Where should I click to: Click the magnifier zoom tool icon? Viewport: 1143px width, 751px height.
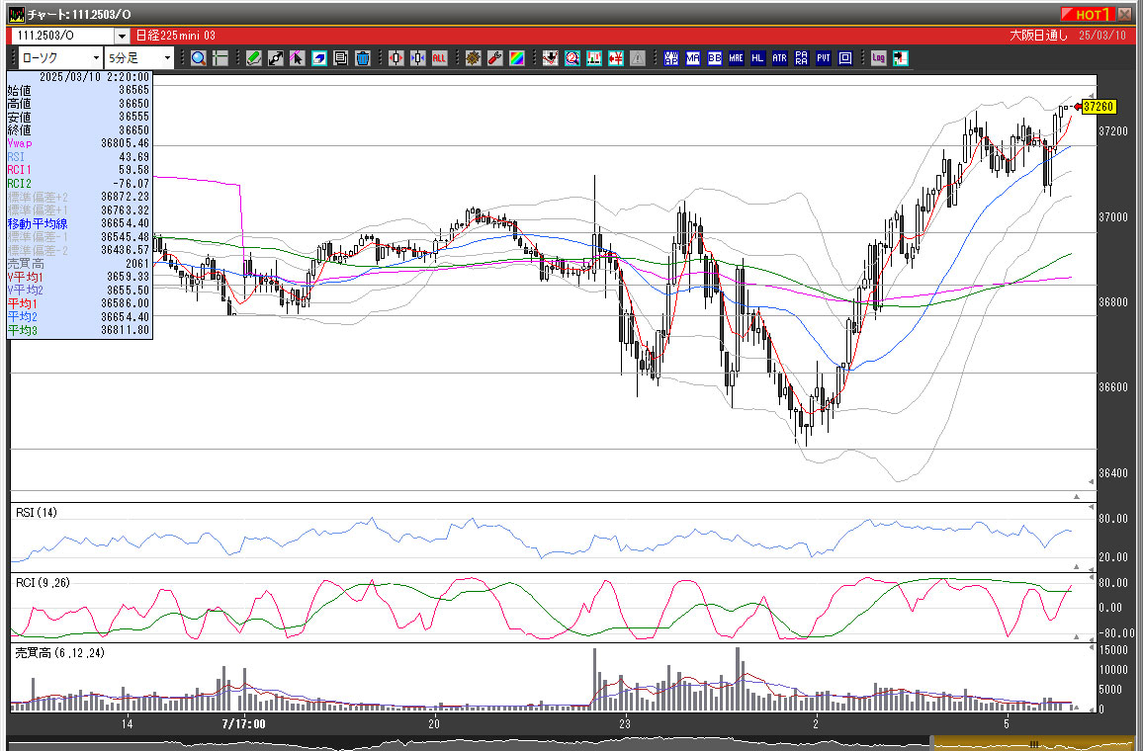(199, 58)
